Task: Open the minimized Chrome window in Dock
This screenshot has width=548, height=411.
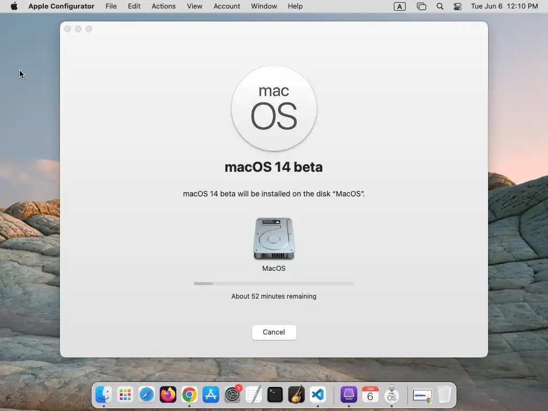Action: 423,395
